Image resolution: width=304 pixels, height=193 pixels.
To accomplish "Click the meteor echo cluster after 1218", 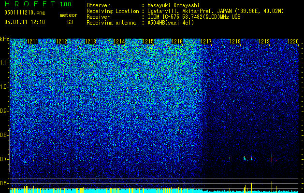I will [x=248, y=158].
